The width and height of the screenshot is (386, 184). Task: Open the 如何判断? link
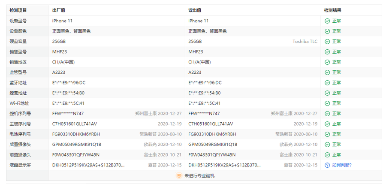point(342,165)
